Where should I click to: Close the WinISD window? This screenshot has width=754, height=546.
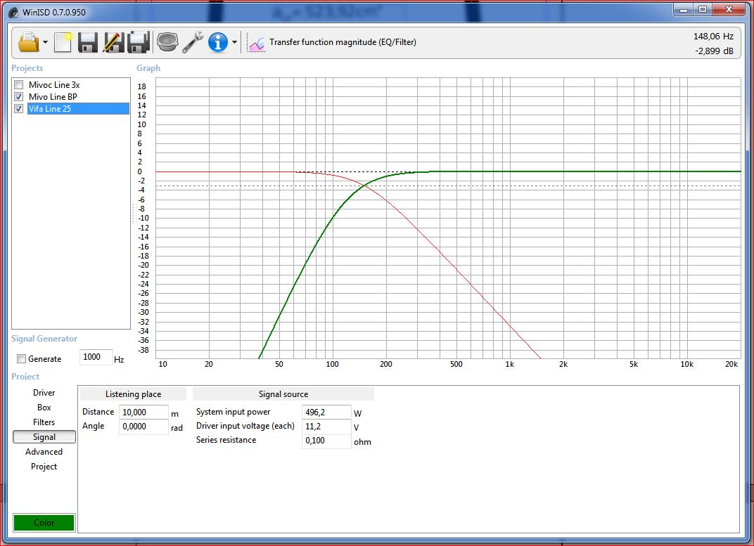point(729,10)
